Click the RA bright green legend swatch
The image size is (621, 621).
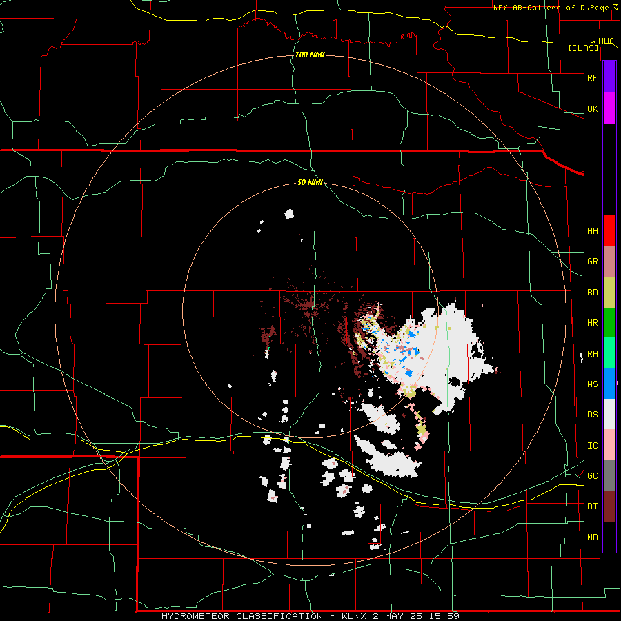pyautogui.click(x=609, y=353)
